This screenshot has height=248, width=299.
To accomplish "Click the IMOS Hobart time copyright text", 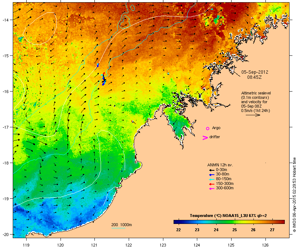I will [294, 195].
